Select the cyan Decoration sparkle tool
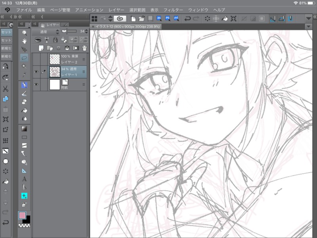 (x=24, y=196)
